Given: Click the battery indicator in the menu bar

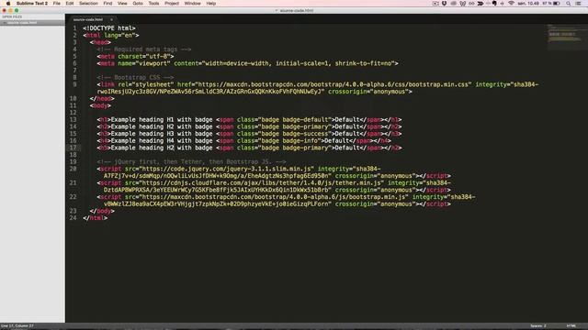Looking at the screenshot, I should click(557, 4).
